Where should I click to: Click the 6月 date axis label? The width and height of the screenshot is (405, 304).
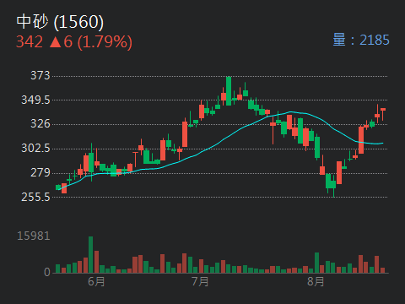coord(96,281)
